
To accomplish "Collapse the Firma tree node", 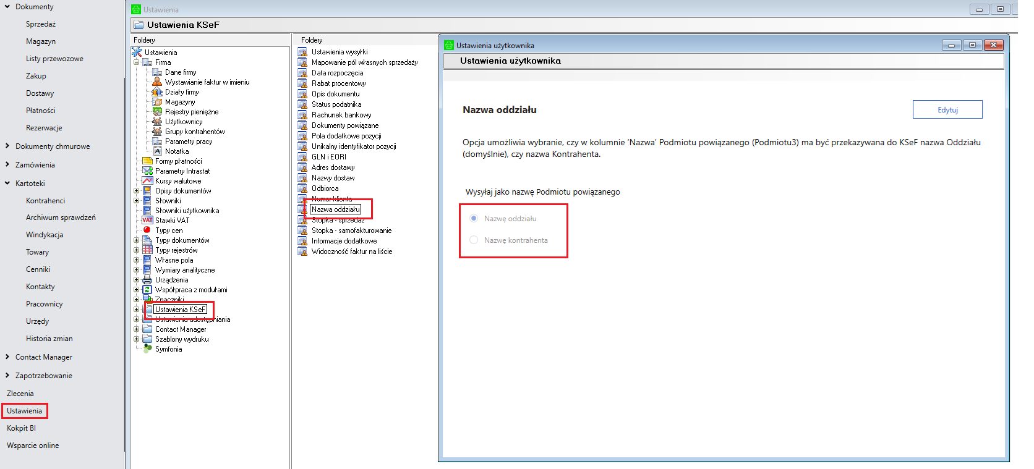I will tap(137, 62).
